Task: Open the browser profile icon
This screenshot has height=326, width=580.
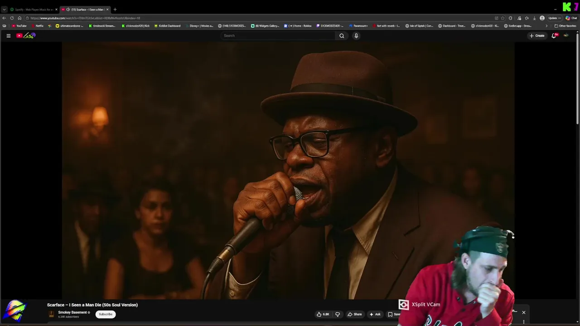Action: click(542, 18)
